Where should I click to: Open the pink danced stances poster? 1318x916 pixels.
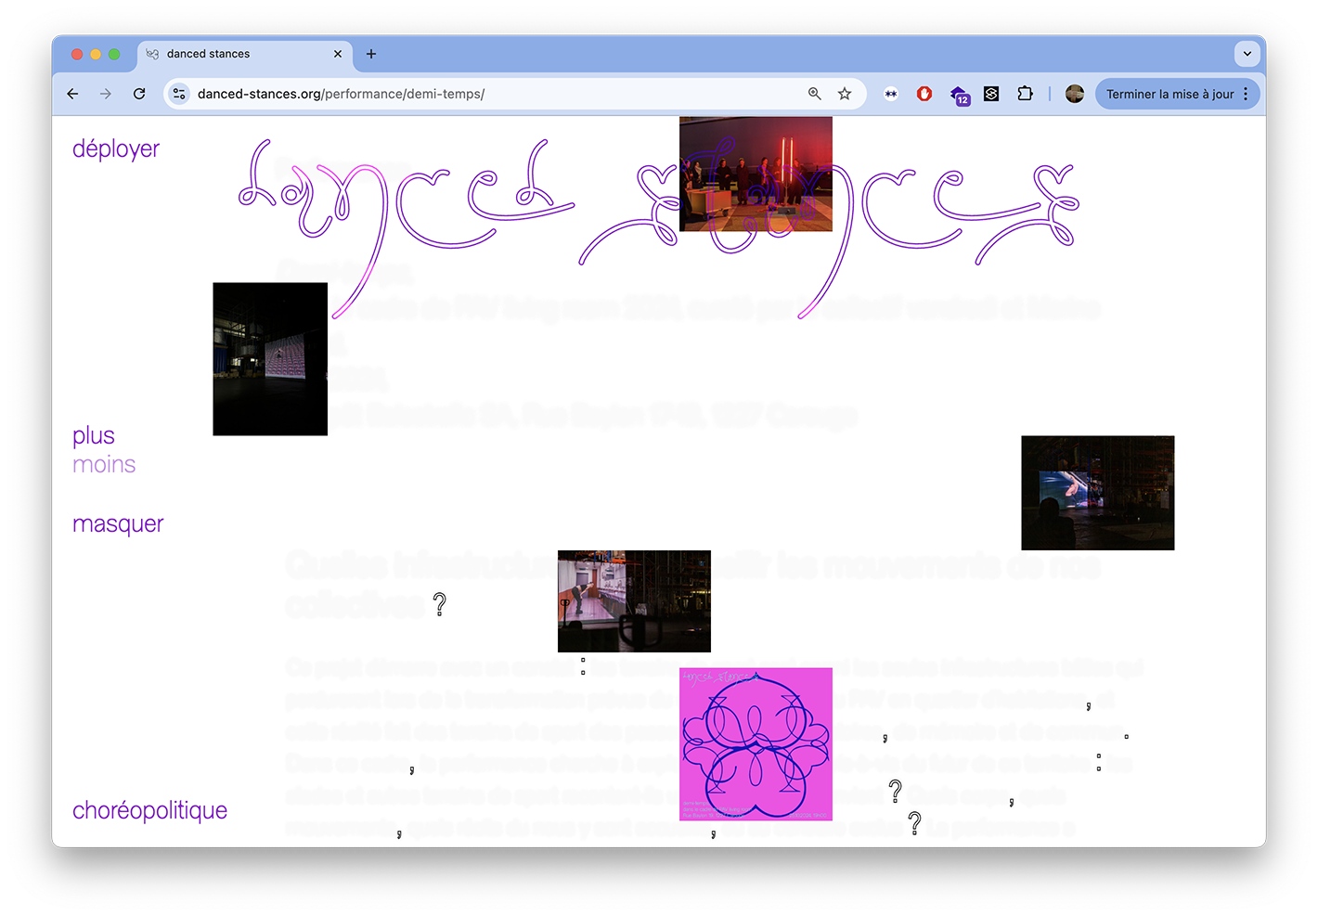coord(756,744)
